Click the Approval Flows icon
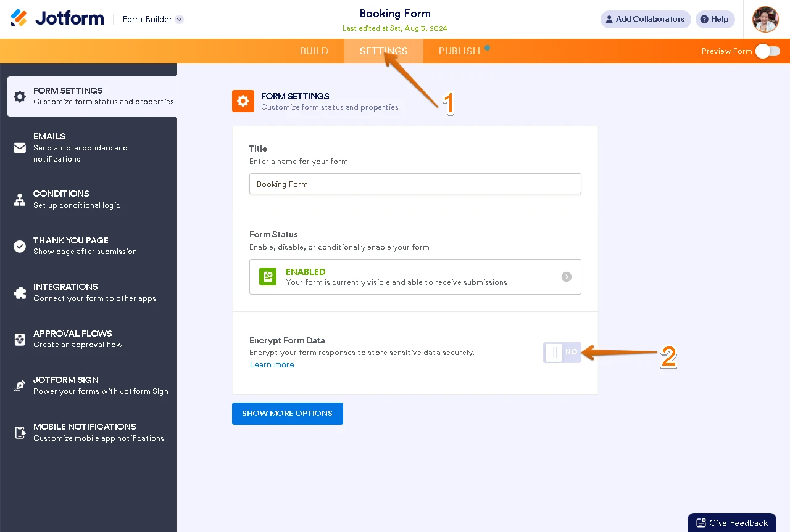This screenshot has height=532, width=790. [20, 339]
